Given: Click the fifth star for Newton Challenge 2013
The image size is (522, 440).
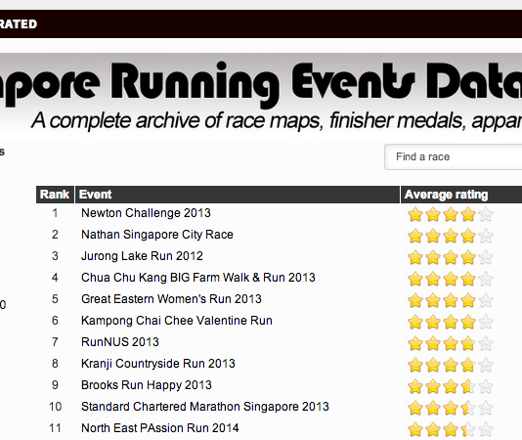Looking at the screenshot, I should tap(486, 214).
